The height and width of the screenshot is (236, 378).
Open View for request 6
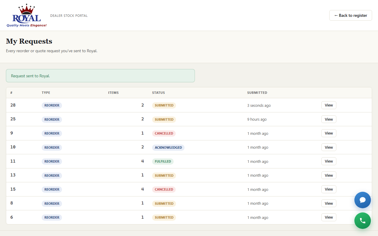tap(329, 217)
